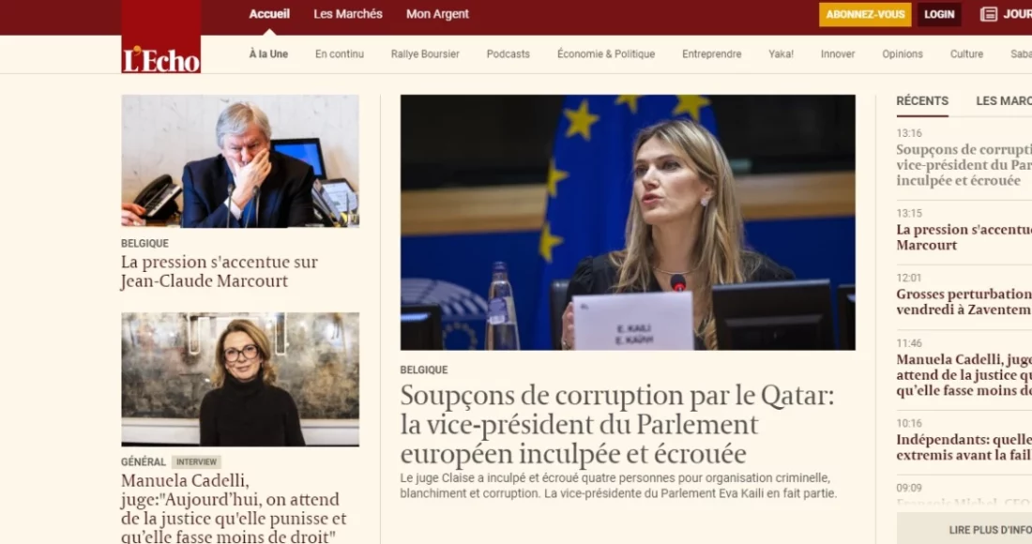The image size is (1032, 544).
Task: Open the Opinions section
Action: click(x=903, y=54)
